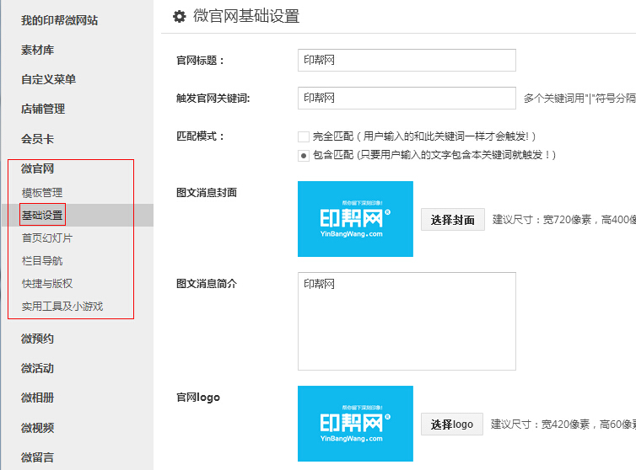Expand the 微相册 sidebar section
The height and width of the screenshot is (470, 636).
pos(38,398)
